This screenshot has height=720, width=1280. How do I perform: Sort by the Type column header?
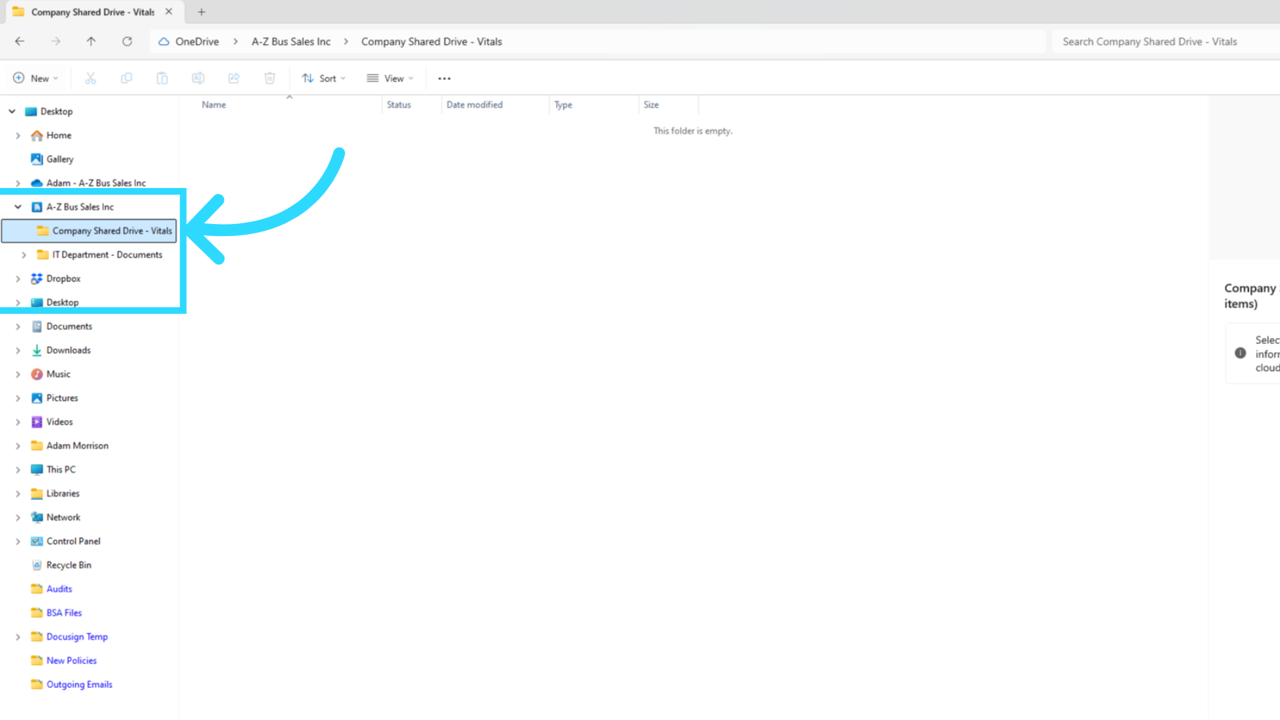point(563,105)
